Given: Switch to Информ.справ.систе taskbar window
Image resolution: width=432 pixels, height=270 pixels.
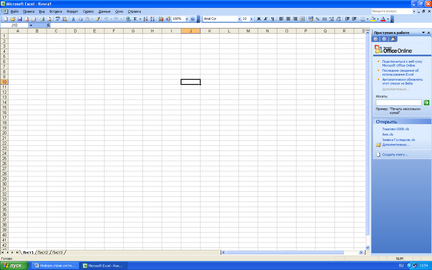Looking at the screenshot, I should click(55, 266).
